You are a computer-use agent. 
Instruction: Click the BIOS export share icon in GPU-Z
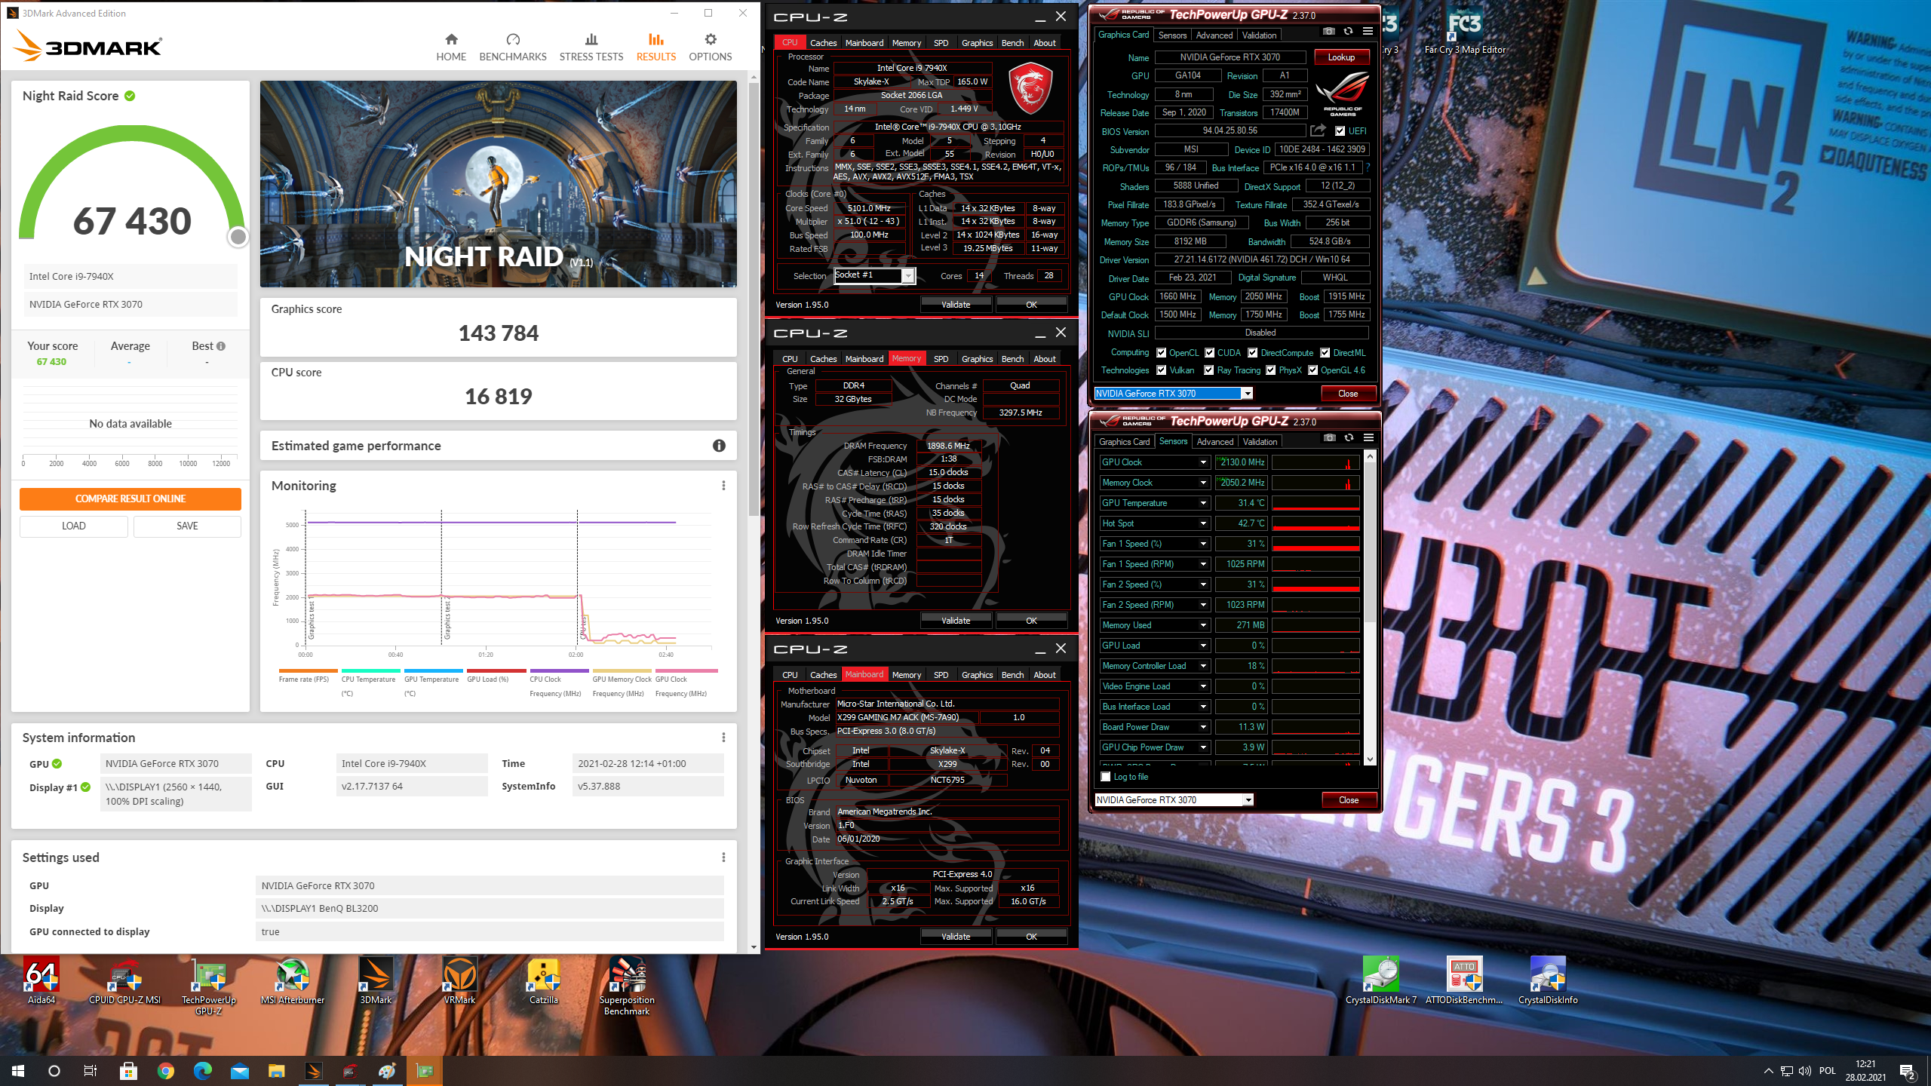tap(1318, 130)
